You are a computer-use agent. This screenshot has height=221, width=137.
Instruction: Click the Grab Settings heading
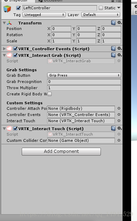pos(22,70)
